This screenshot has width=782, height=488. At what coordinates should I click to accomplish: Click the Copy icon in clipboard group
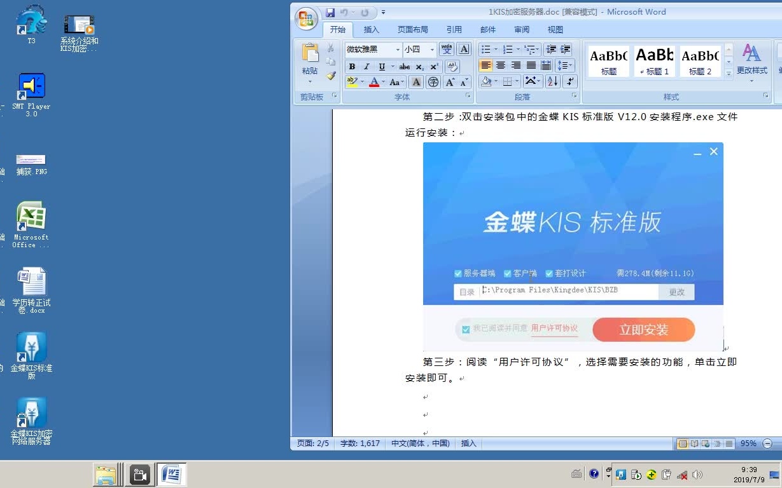tap(331, 62)
